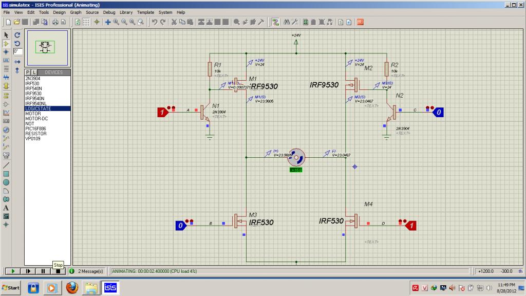Screen dimensions: 526x296
Task: Open Firefox from the taskbar
Action: tap(72, 287)
